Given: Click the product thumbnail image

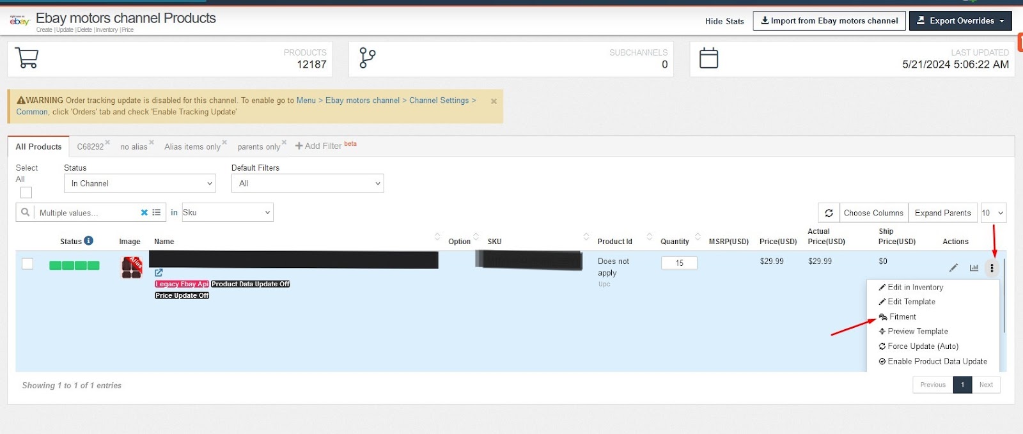Looking at the screenshot, I should point(132,267).
